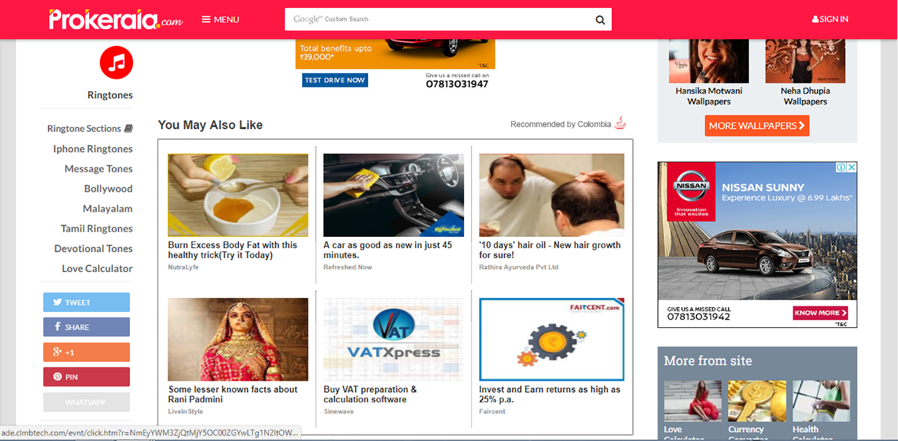Select Bollywood ringtones link
898x441 pixels.
pos(108,189)
